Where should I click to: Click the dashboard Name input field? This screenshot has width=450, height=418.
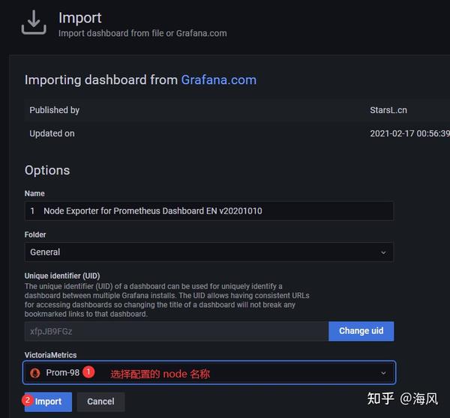209,211
